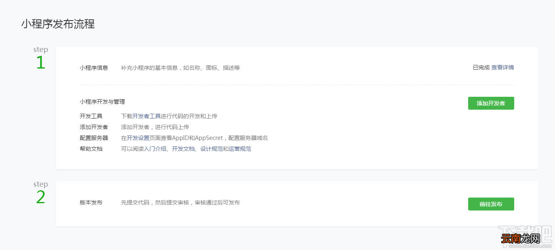This screenshot has height=250, width=555.
Task: Click the 已完成 status text
Action: pos(481,67)
